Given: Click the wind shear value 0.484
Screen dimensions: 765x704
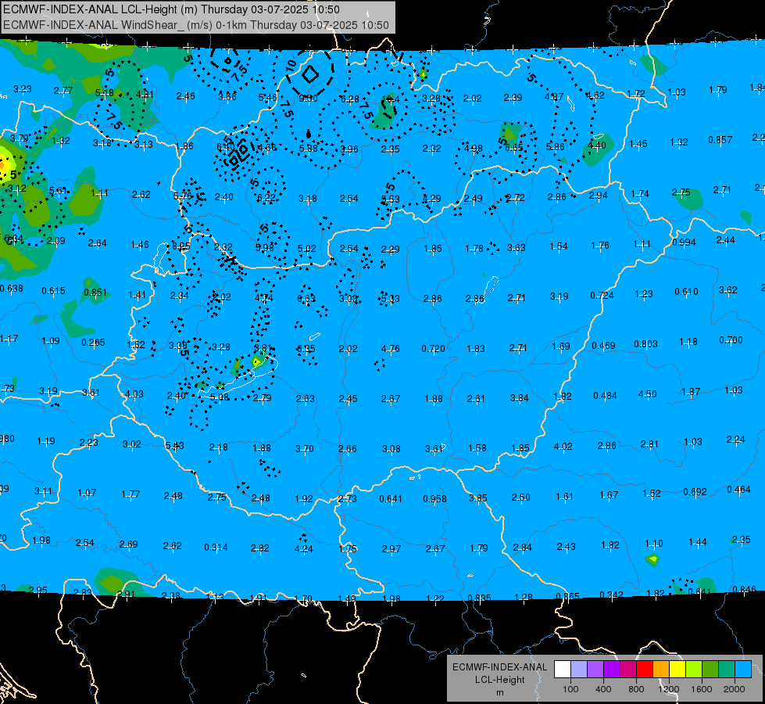Looking at the screenshot, I should tap(605, 396).
